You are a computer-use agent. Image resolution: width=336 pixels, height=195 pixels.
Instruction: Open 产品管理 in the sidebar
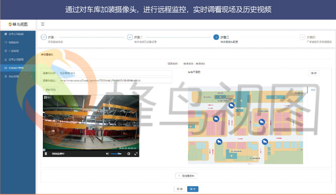coord(13,51)
